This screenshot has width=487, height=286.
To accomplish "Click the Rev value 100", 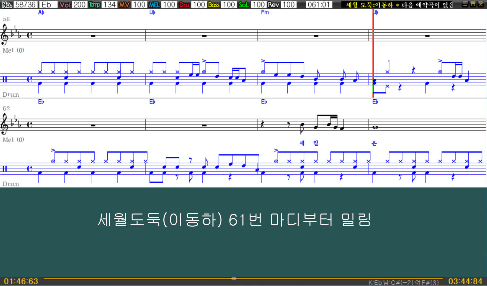I will click(289, 5).
